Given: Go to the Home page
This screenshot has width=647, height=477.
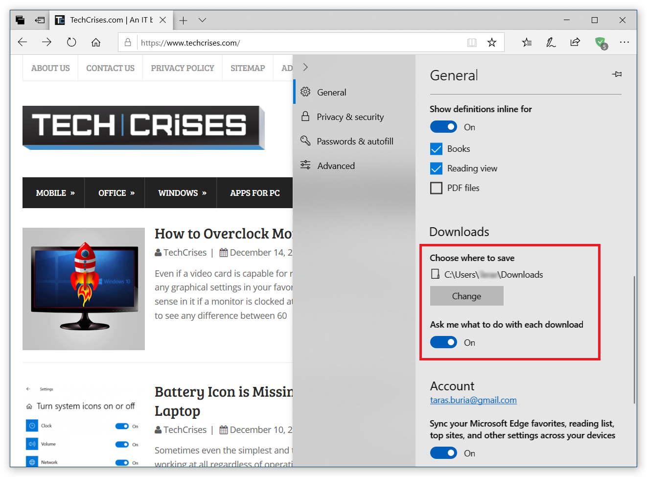Looking at the screenshot, I should coord(96,42).
